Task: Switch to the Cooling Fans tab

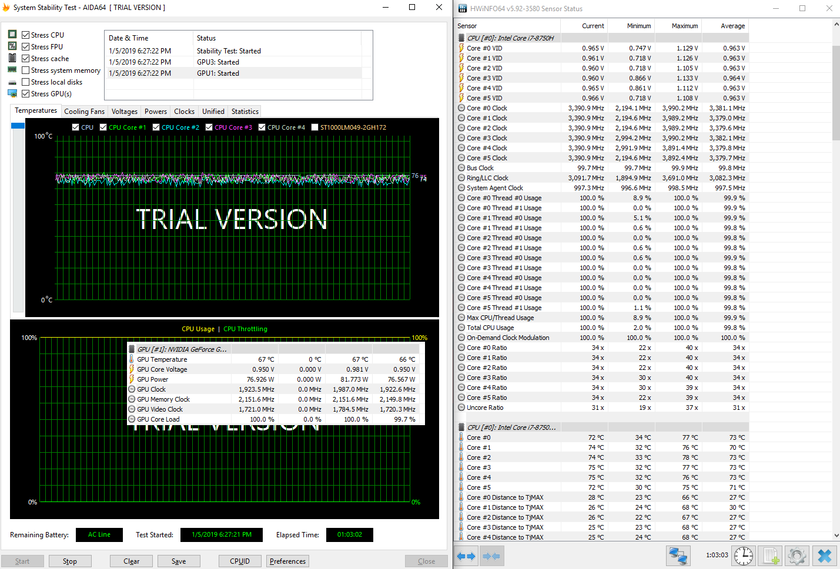Action: 84,112
